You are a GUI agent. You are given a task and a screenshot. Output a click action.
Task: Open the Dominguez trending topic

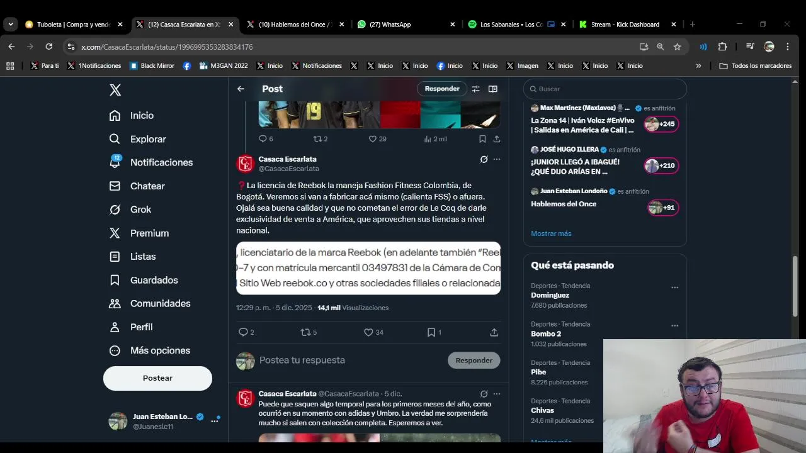[x=550, y=295]
